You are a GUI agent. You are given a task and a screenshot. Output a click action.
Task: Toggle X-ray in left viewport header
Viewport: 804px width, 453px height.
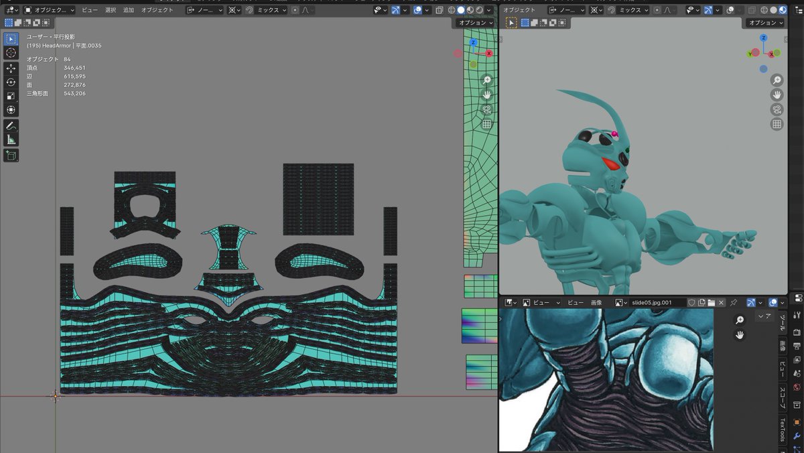point(440,10)
